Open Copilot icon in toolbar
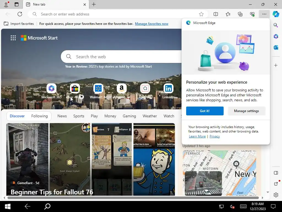282x212 pixels. pos(276,14)
